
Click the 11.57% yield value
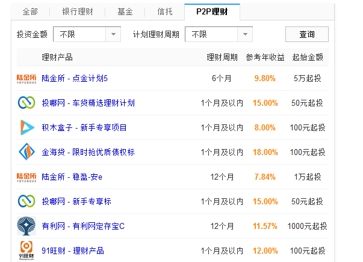point(265,226)
